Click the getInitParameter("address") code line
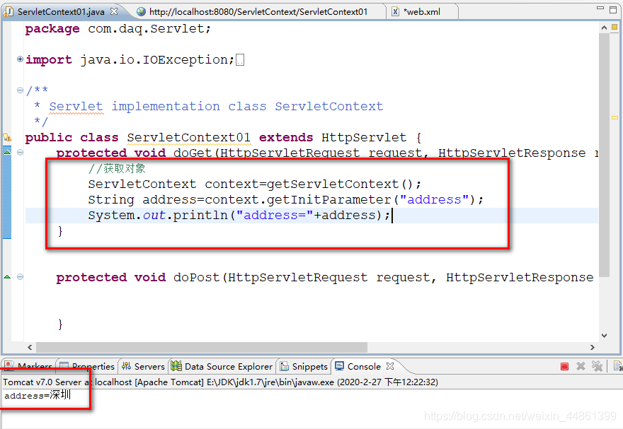This screenshot has width=623, height=429. coord(285,199)
